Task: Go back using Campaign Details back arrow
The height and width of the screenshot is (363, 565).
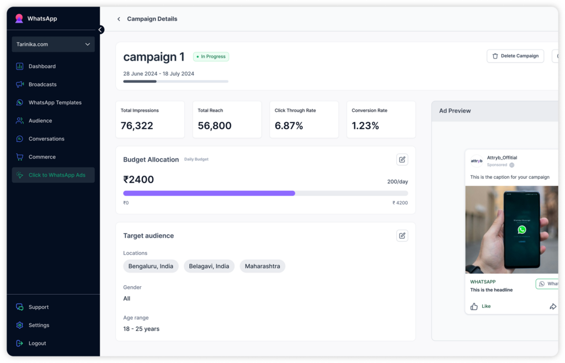Action: point(119,19)
